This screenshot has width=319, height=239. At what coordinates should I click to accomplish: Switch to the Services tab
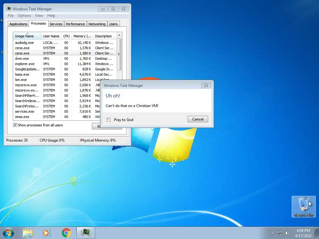point(56,24)
